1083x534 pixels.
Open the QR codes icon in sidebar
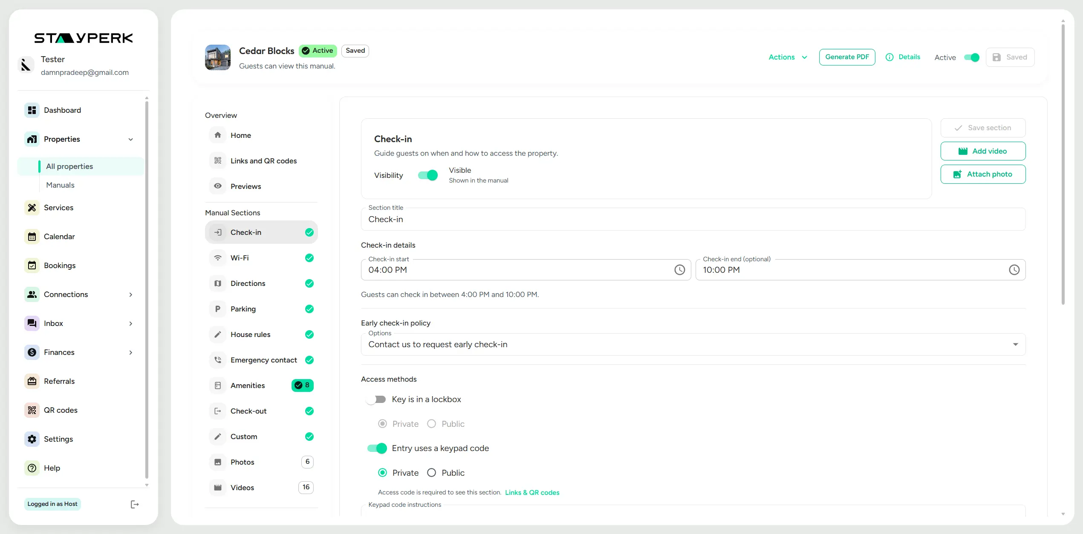pyautogui.click(x=32, y=410)
